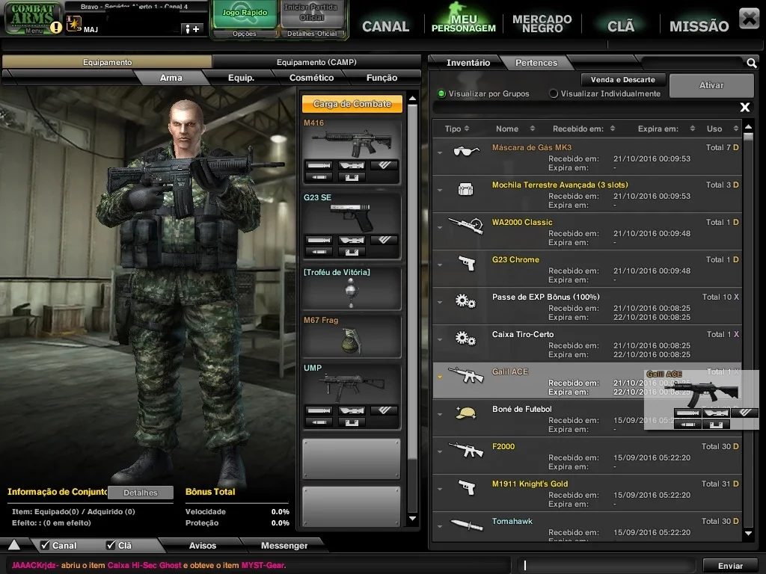This screenshot has height=574, width=766.
Task: Click the loadout scroll up arrow
Action: [413, 99]
